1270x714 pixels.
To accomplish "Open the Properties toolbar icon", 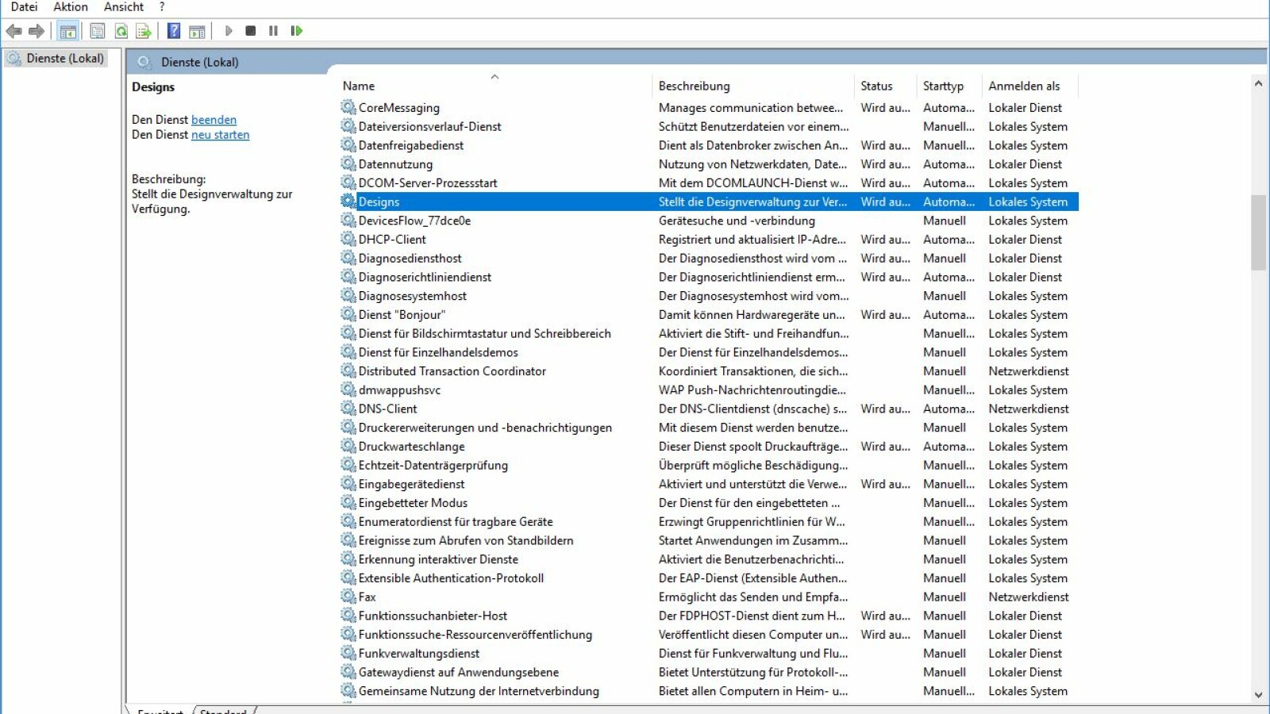I will coord(98,31).
